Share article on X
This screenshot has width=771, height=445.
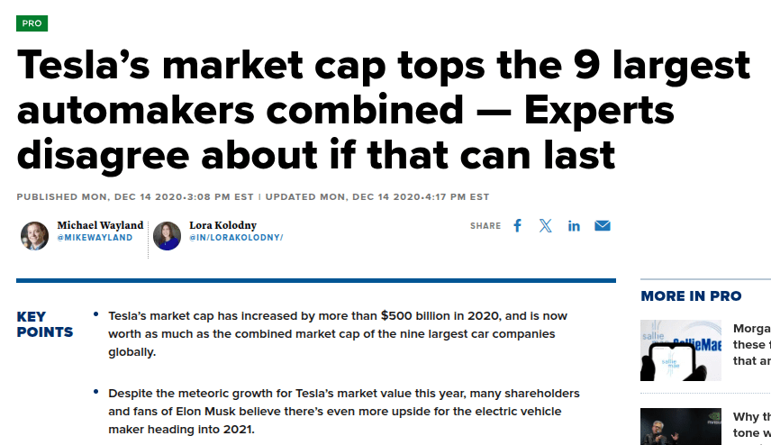(546, 226)
